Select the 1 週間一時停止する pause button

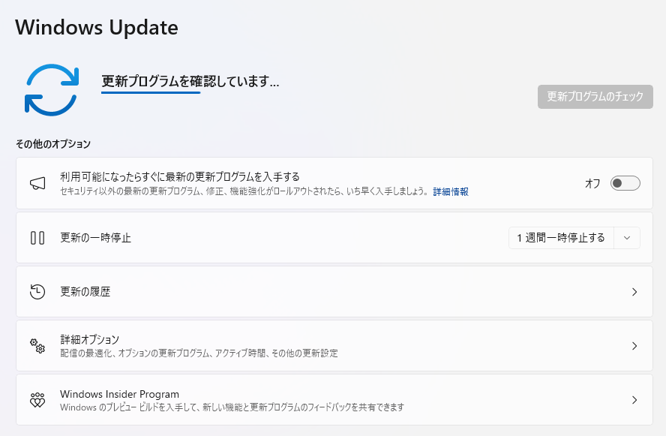tap(561, 238)
